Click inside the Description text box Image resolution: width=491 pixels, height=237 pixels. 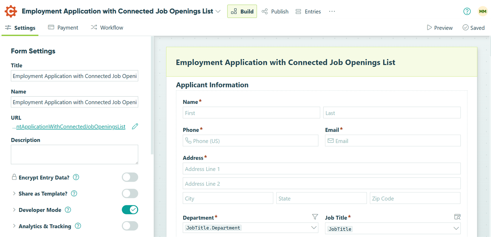[74, 154]
